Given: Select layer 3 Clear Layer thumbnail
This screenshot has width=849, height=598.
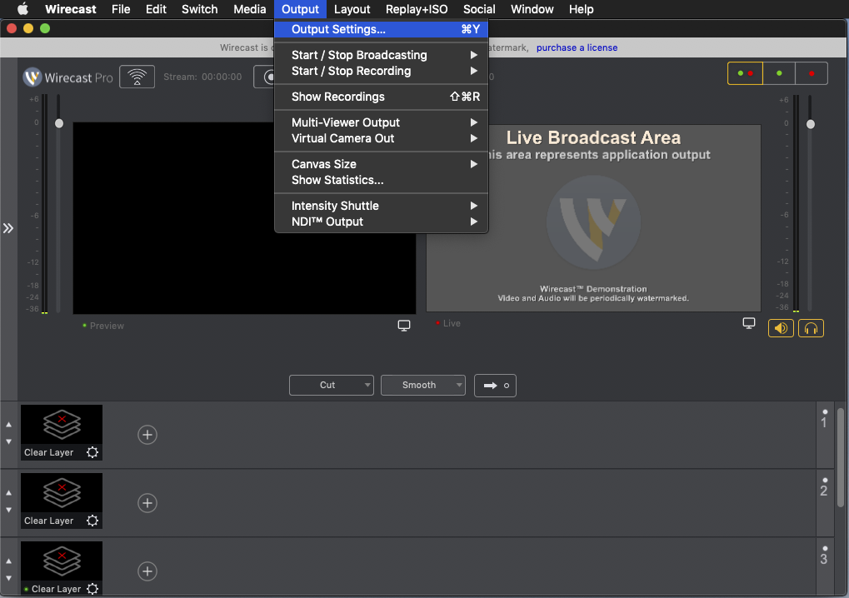Looking at the screenshot, I should pyautogui.click(x=61, y=568).
